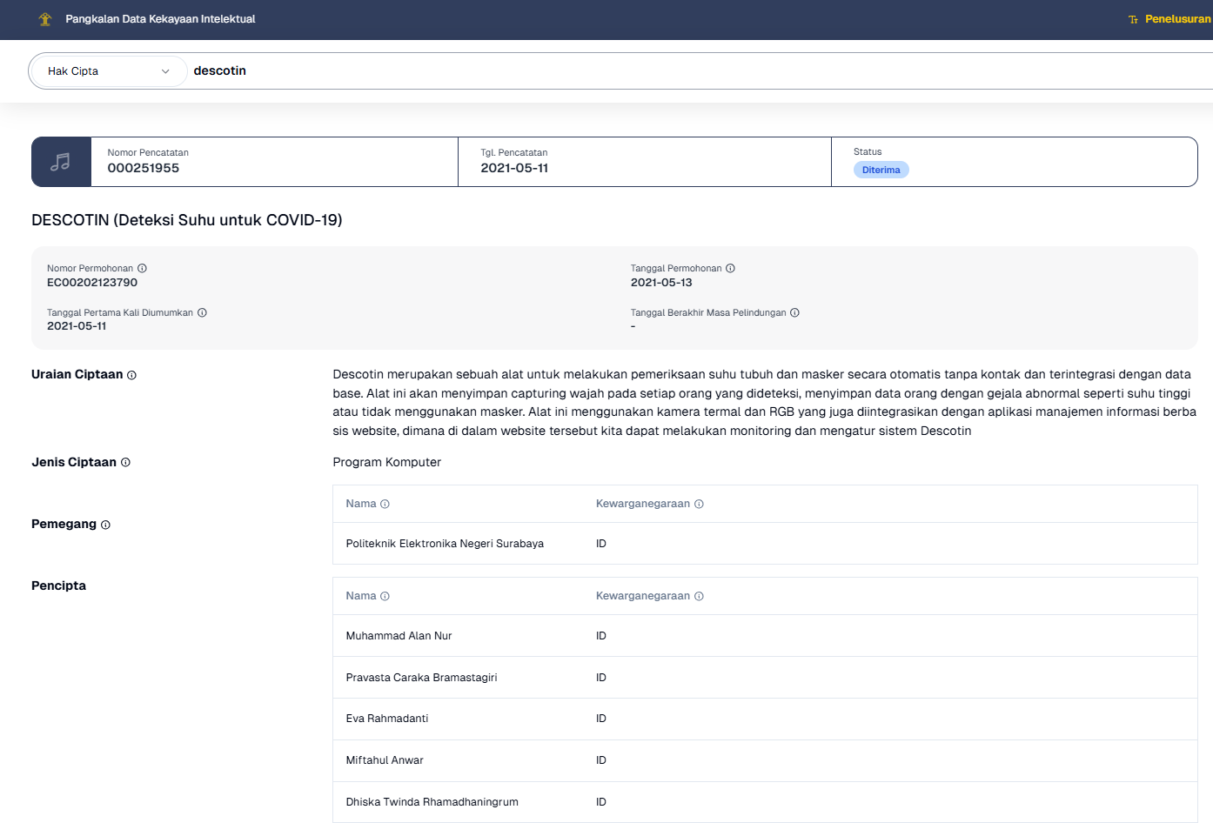The width and height of the screenshot is (1213, 823).
Task: Click info icon by Tanggal Berakhir Masa Pelindungan
Action: pos(794,312)
